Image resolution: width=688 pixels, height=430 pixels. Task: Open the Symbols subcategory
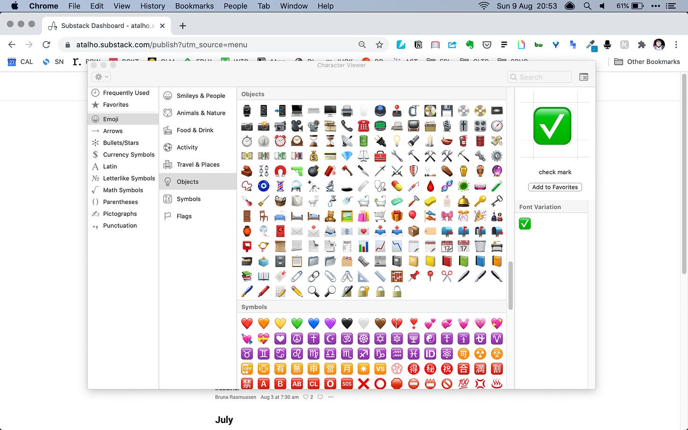pyautogui.click(x=198, y=199)
